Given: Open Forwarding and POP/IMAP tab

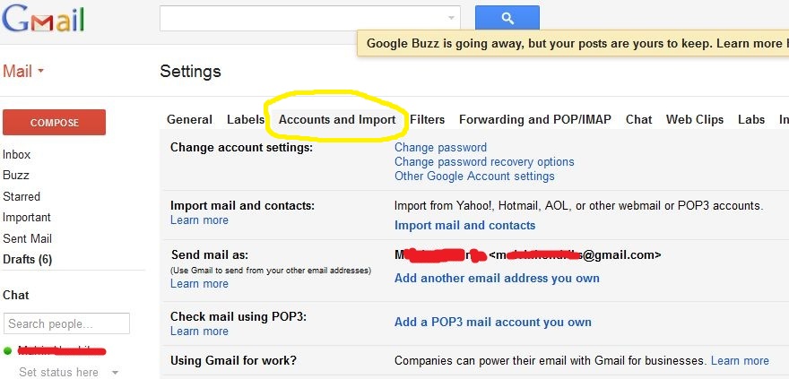Looking at the screenshot, I should point(535,119).
